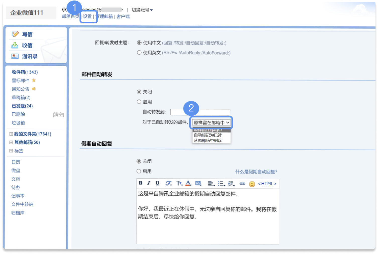This screenshot has width=378, height=255.
Task: Insert a hyperlink in the editor
Action: point(242,184)
